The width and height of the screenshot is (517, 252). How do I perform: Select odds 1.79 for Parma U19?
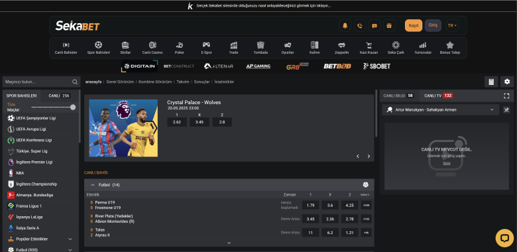(x=310, y=205)
